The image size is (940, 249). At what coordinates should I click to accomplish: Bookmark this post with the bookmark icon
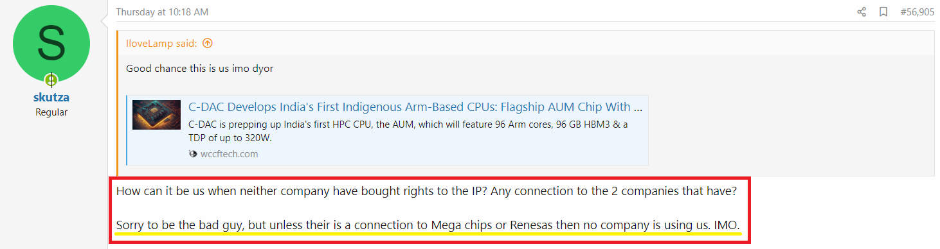tap(883, 12)
